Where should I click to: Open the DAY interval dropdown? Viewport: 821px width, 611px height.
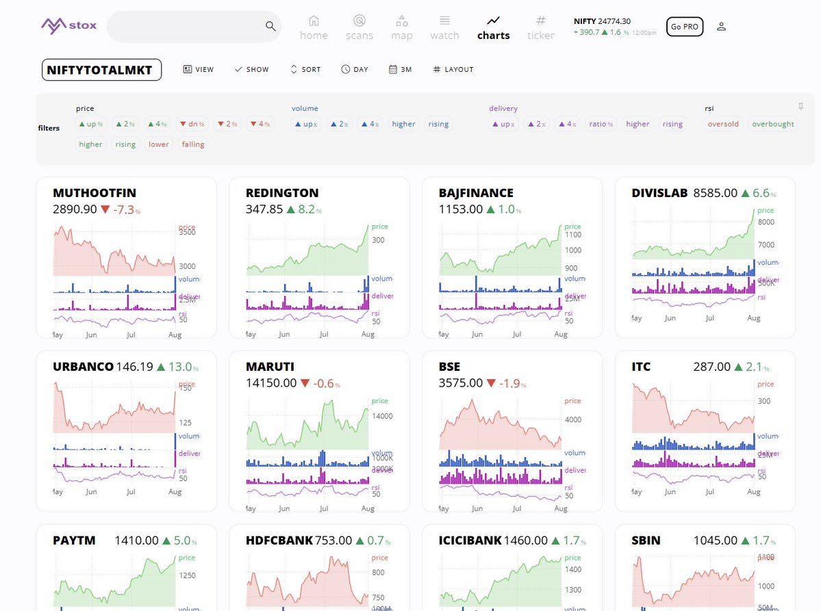point(355,70)
